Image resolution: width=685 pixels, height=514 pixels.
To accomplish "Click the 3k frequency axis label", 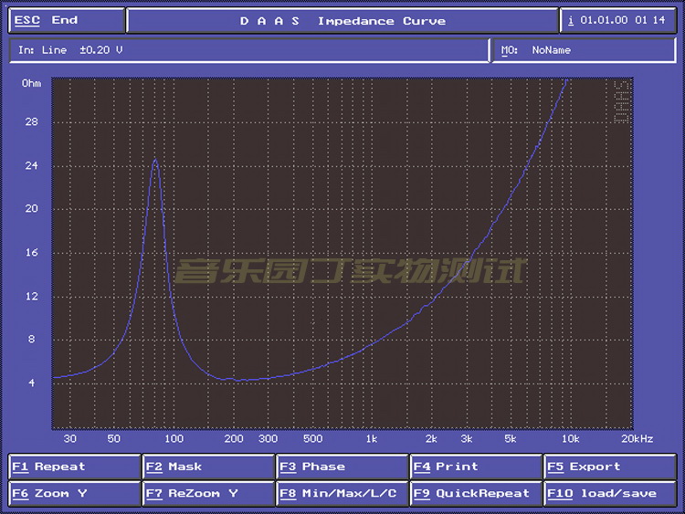I will coord(467,439).
